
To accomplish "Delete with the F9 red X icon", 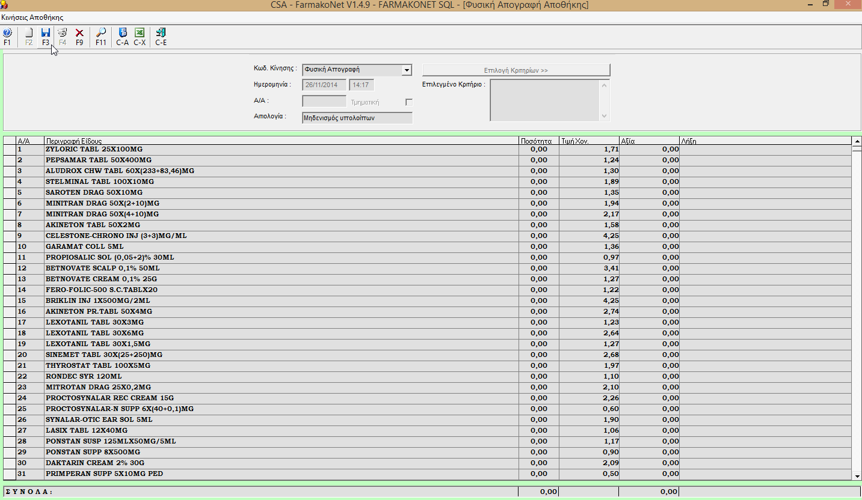I will [79, 37].
